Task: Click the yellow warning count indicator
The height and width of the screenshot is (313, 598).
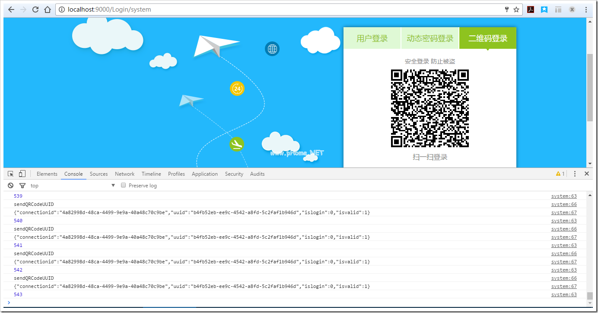Action: click(x=560, y=174)
